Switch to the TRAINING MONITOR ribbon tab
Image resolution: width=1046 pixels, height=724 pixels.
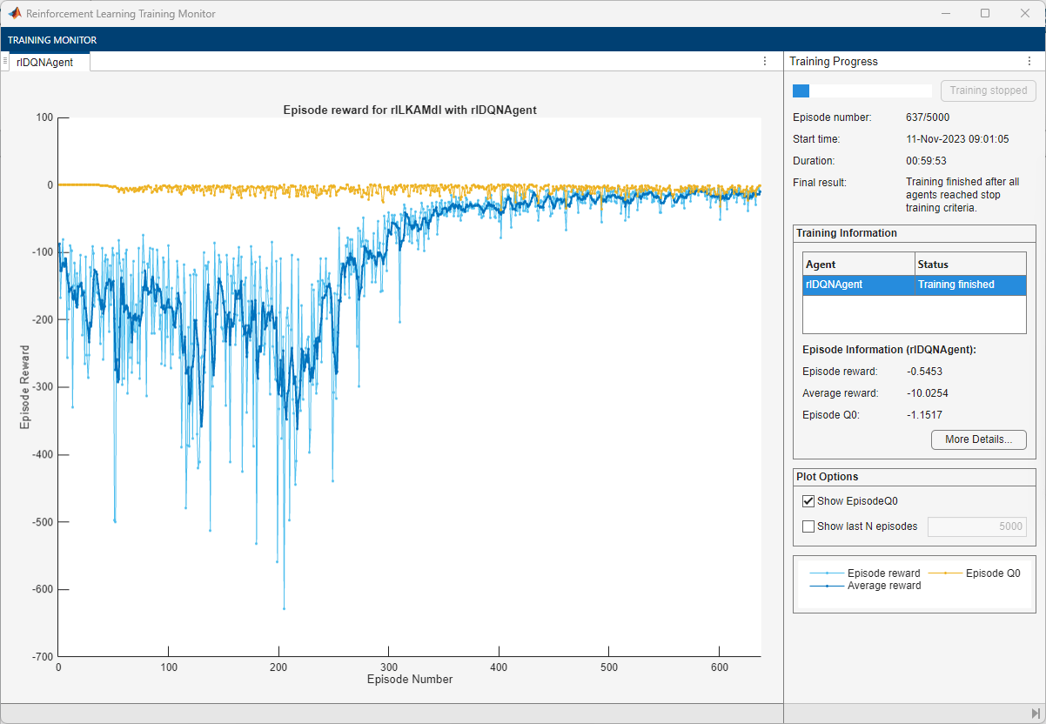52,40
